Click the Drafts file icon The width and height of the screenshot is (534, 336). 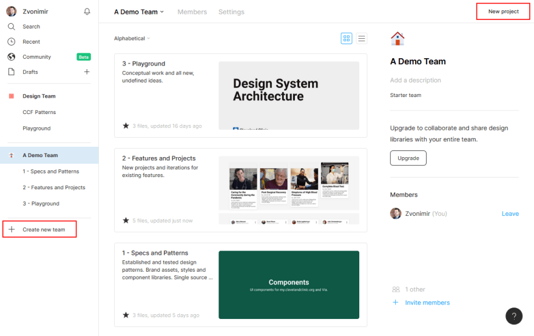click(12, 72)
